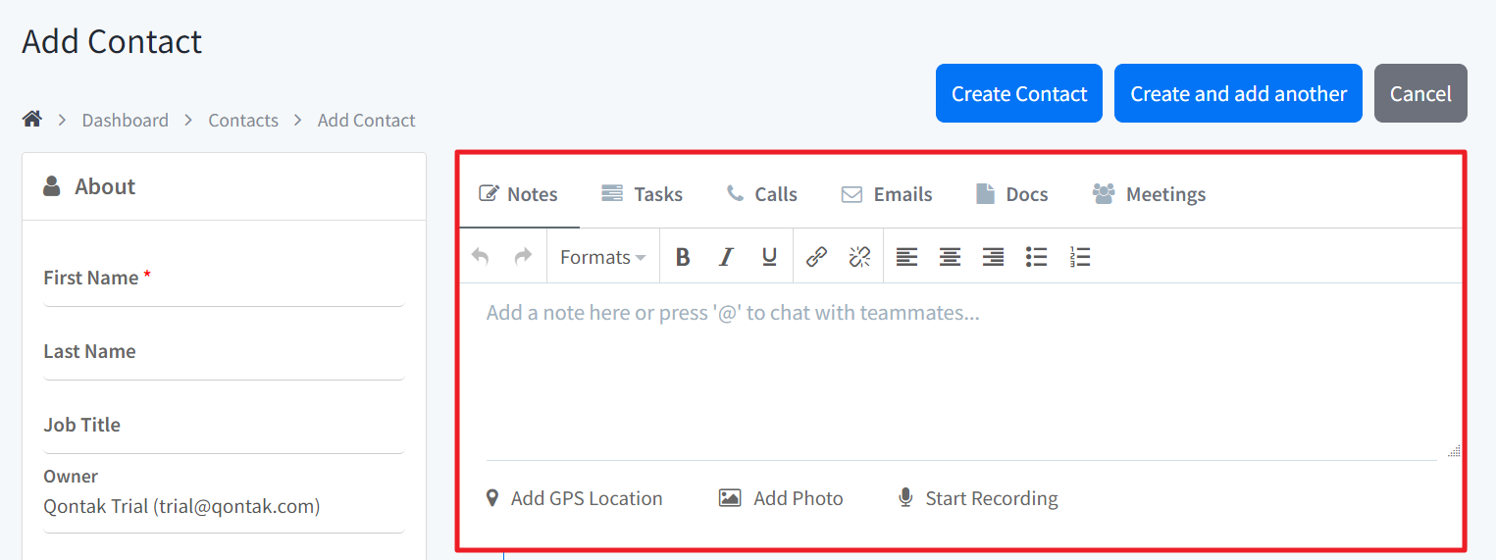Click Create and add another button
The image size is (1496, 560).
click(x=1238, y=93)
